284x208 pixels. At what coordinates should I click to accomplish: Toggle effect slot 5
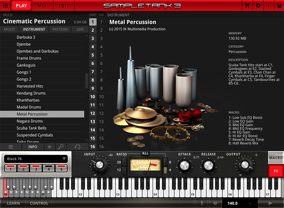pos(61,168)
